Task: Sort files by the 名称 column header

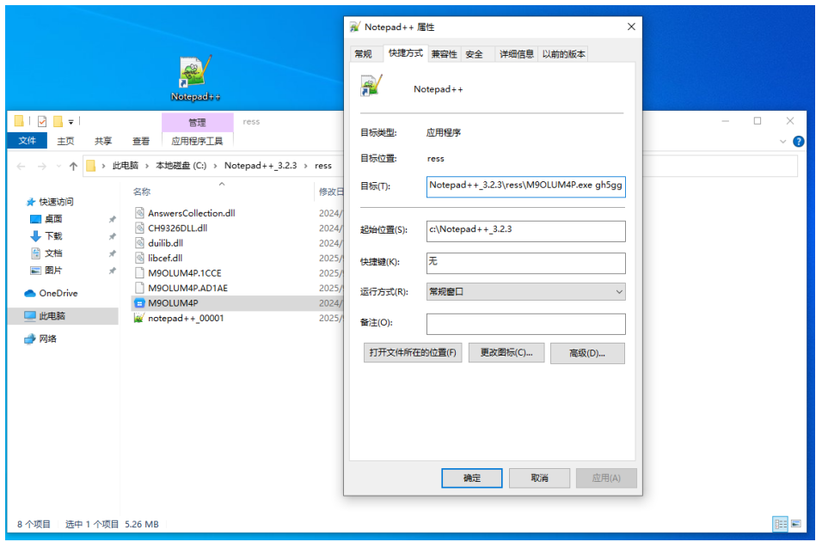Action: [x=143, y=192]
